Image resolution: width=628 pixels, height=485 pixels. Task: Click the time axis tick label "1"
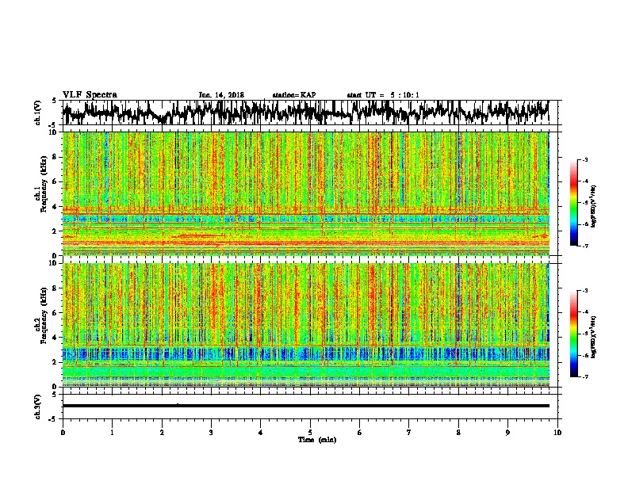point(112,433)
